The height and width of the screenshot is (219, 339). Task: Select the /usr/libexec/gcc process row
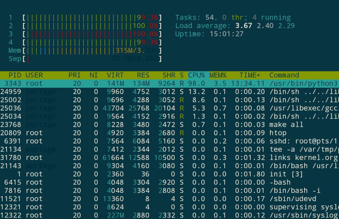point(169,108)
